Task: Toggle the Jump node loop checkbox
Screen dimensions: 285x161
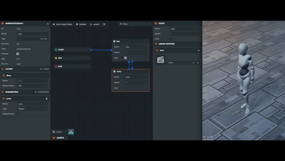Action: pos(125,88)
